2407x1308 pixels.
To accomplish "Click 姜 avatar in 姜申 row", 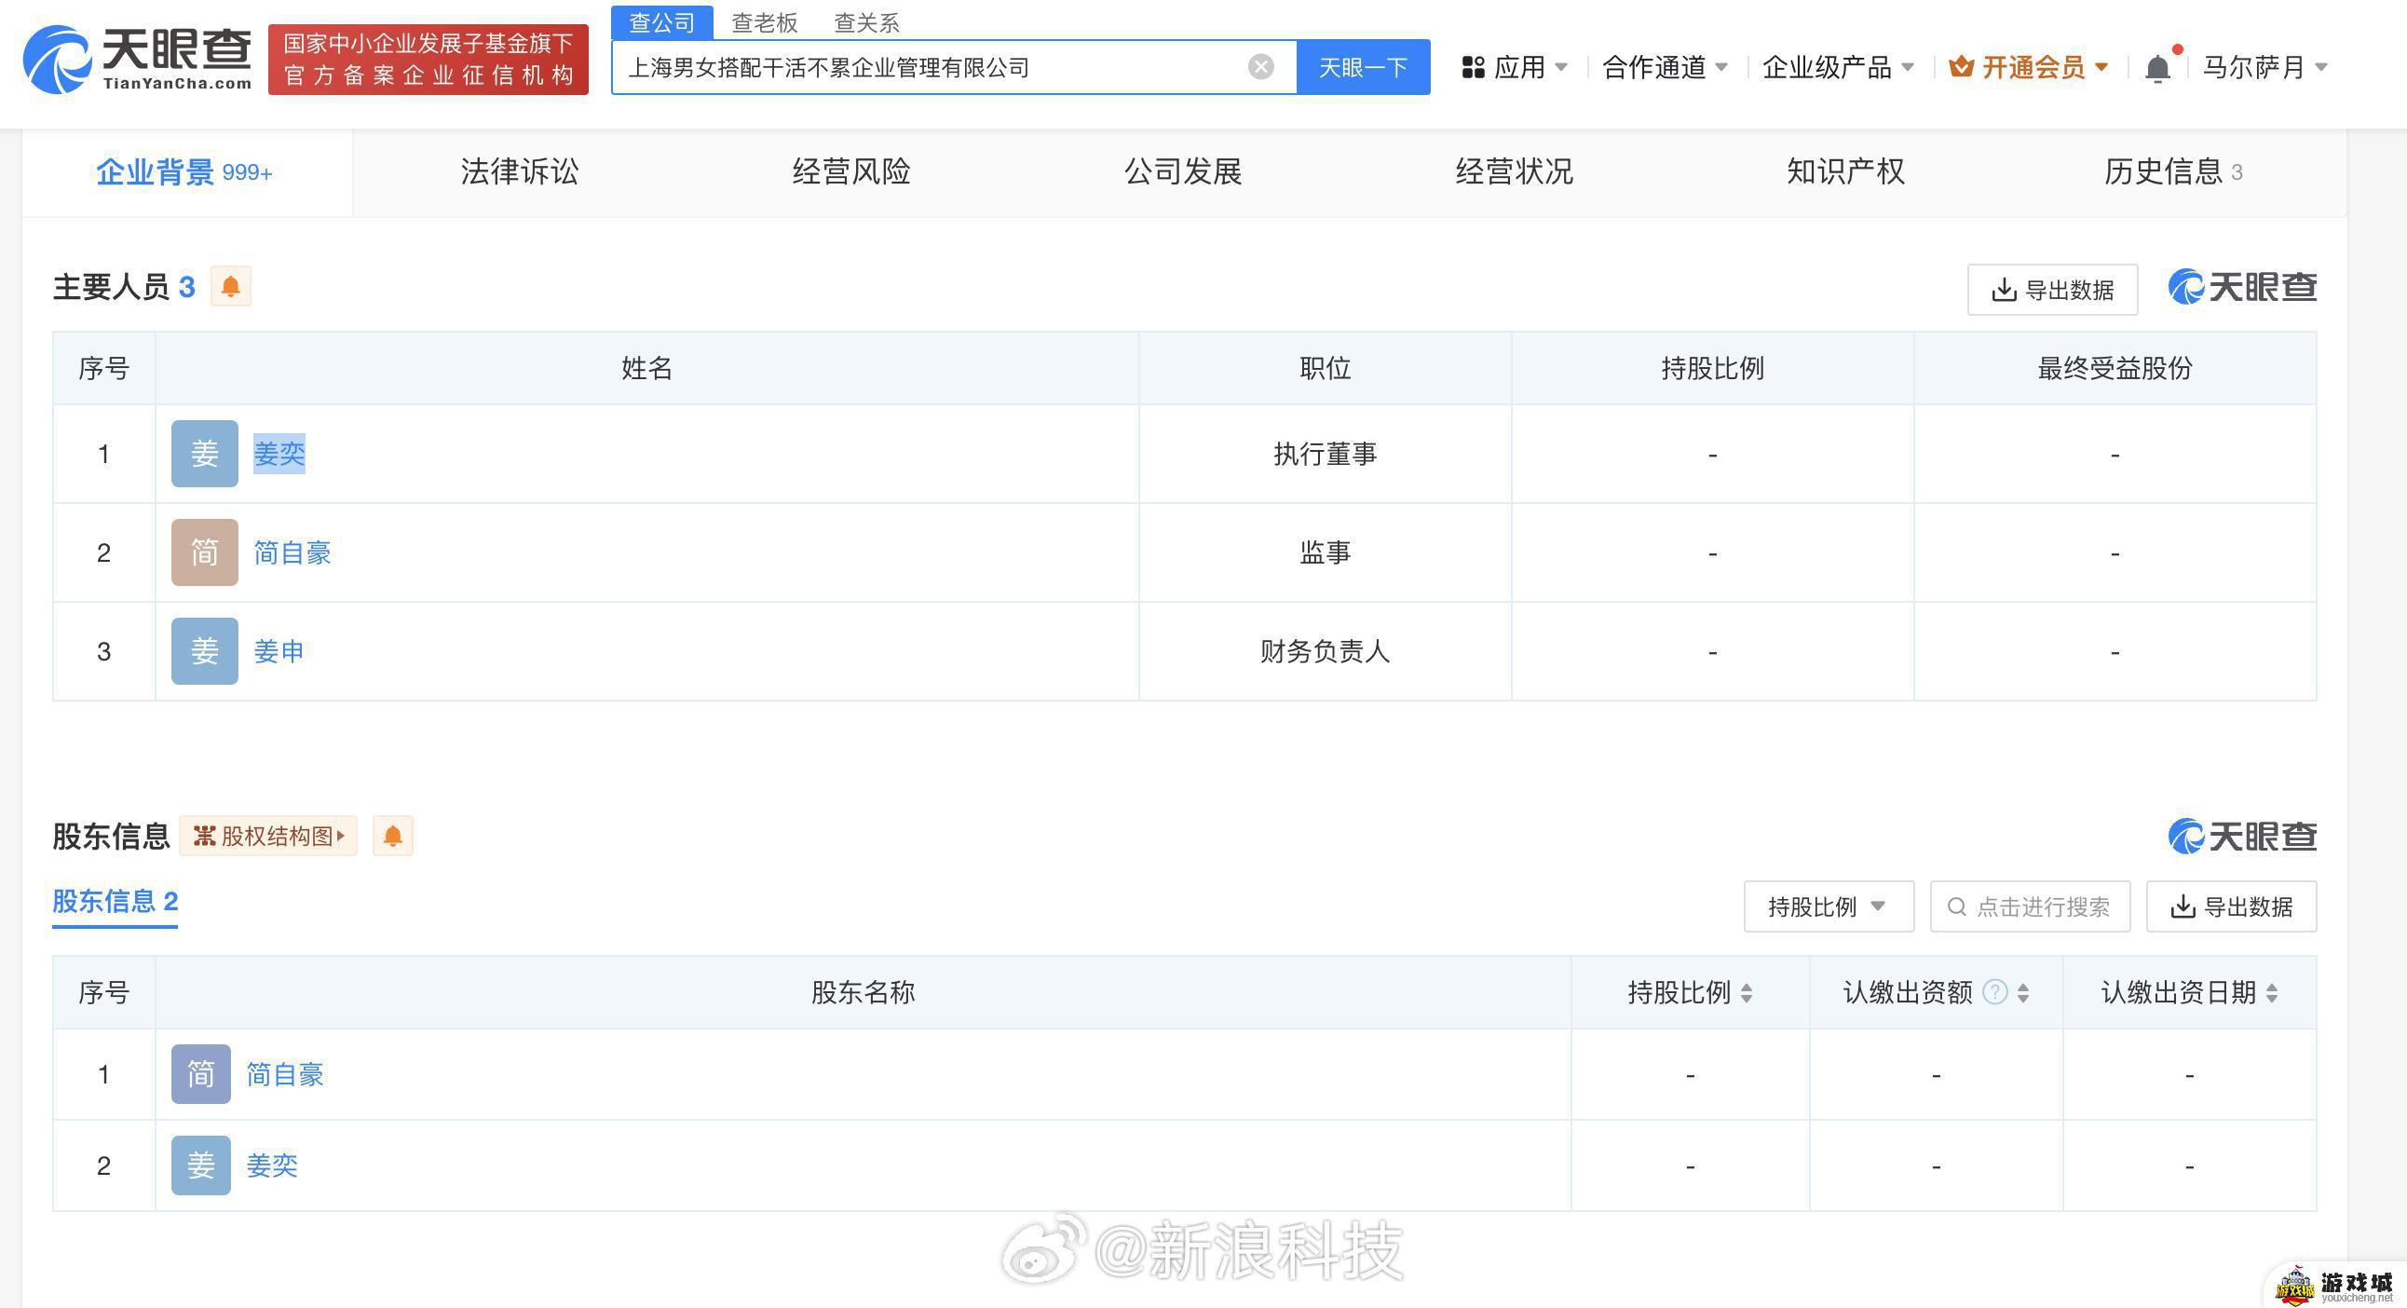I will 205,651.
